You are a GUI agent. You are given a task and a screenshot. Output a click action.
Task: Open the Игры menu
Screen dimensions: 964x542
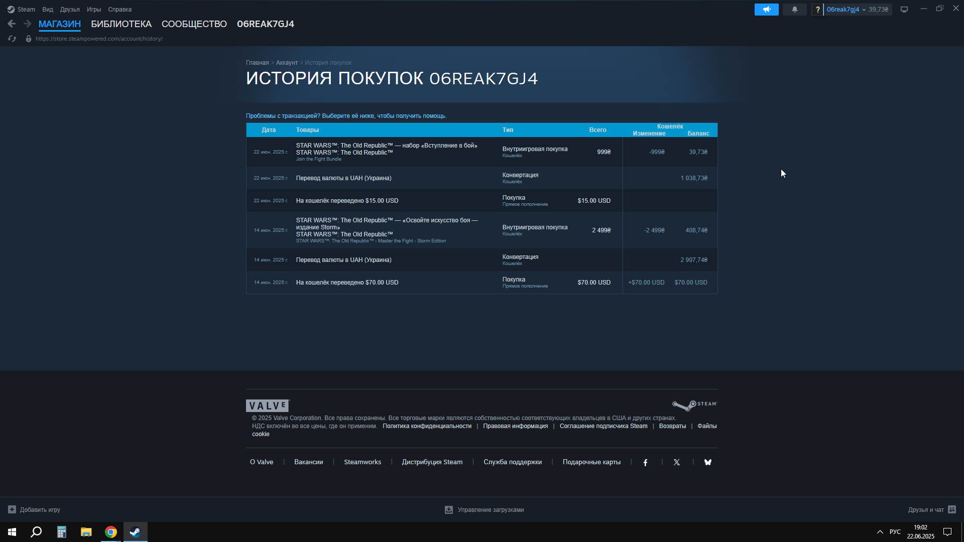(94, 10)
